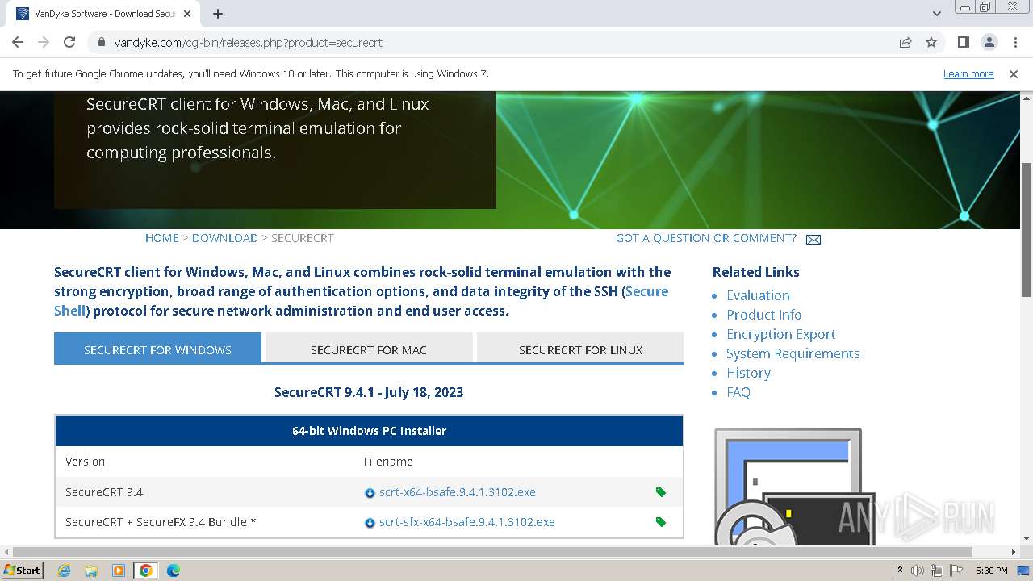Open the Encryption Export link
Screen dimensions: 1033x581
pos(780,334)
